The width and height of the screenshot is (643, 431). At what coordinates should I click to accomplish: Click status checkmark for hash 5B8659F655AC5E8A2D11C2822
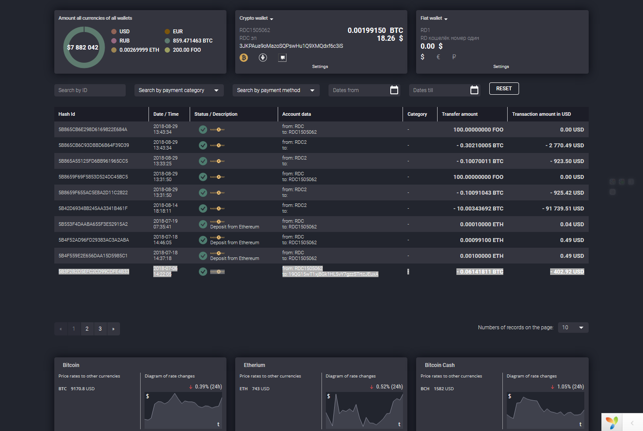coord(203,192)
